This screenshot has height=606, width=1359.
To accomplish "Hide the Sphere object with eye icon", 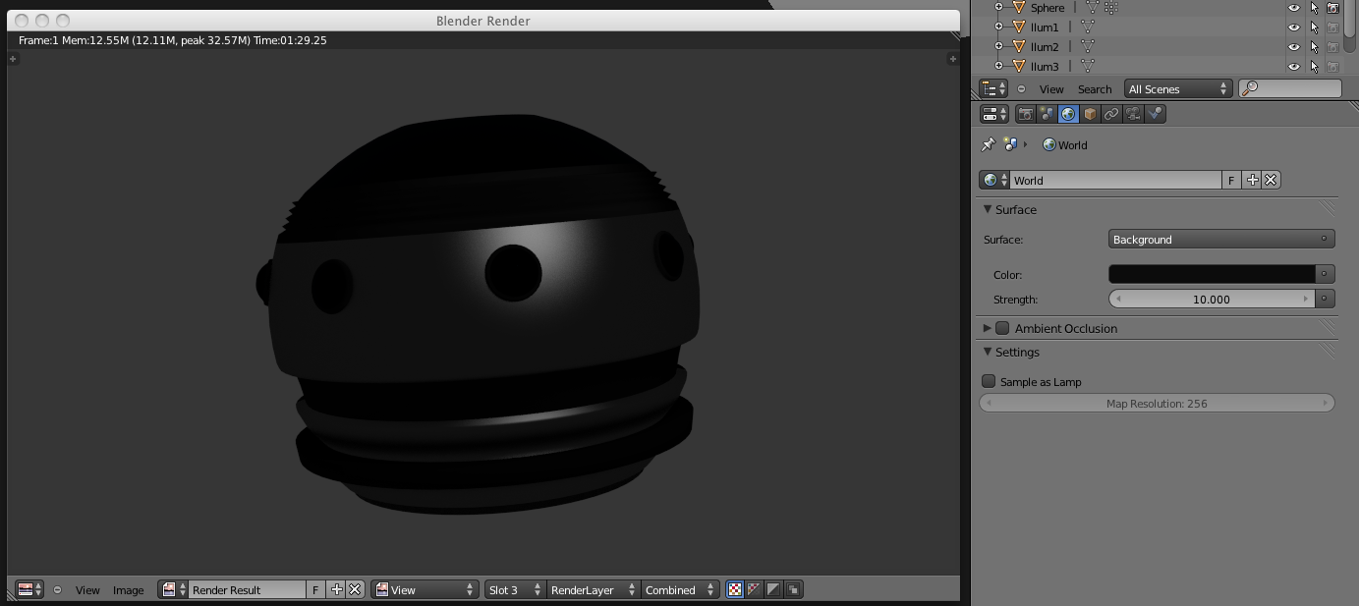I will [x=1293, y=8].
